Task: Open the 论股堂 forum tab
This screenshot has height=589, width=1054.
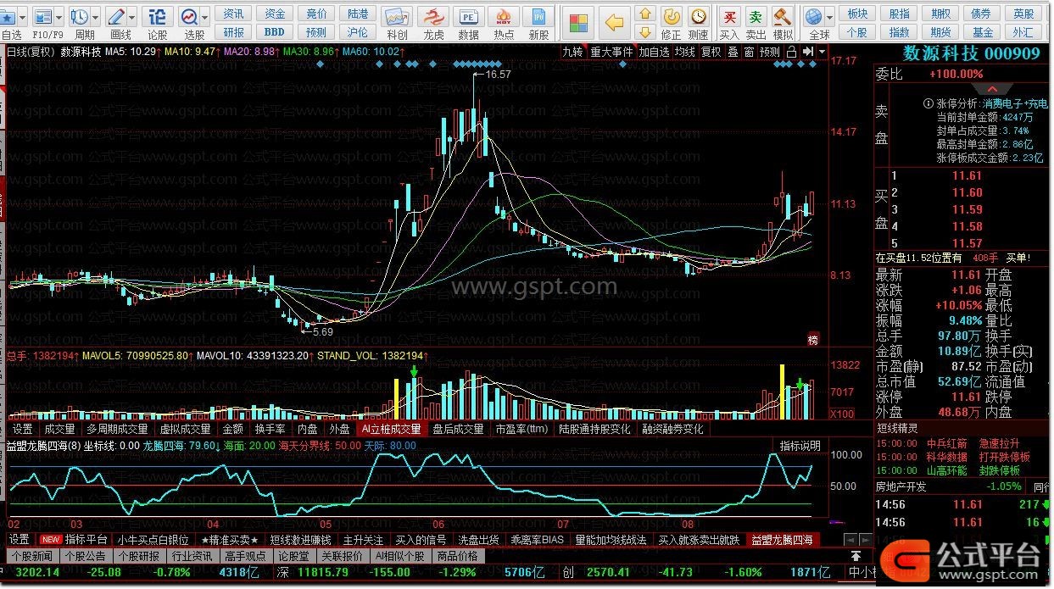Action: point(293,556)
